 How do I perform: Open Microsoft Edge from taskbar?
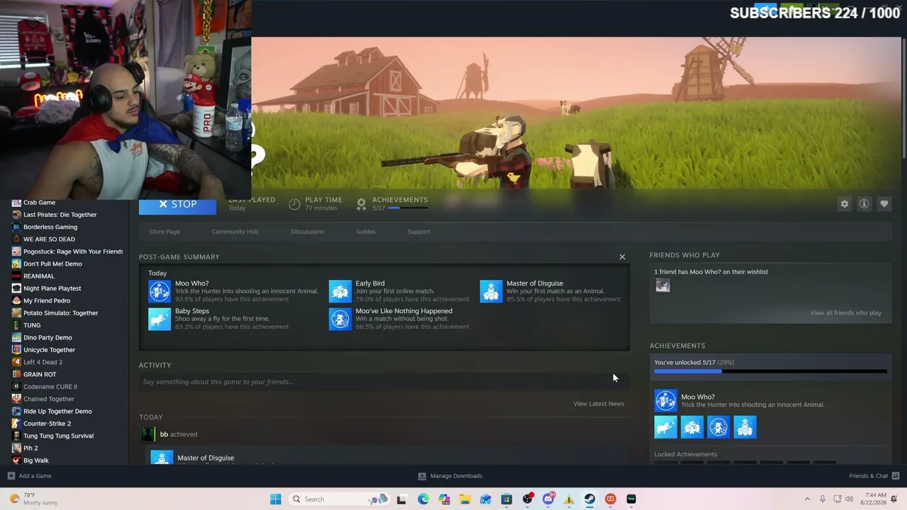(423, 499)
